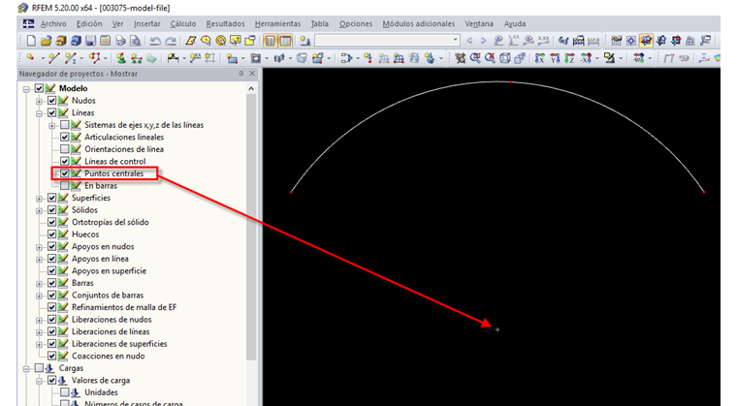Expand the Barras tree node
The height and width of the screenshot is (406, 737).
tap(40, 284)
